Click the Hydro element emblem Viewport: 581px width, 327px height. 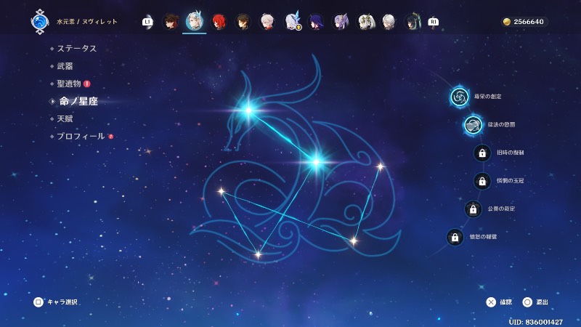tap(40, 22)
